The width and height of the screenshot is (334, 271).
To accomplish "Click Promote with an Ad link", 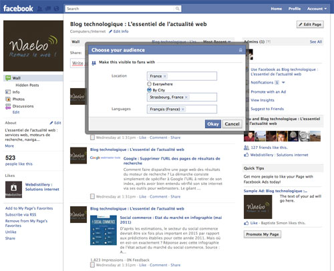I will 269,91.
